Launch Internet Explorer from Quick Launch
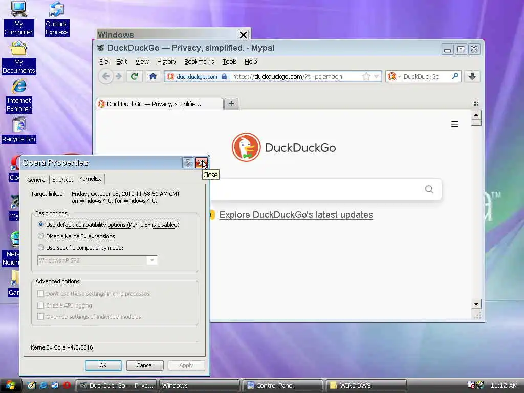524x393 pixels. click(43, 385)
